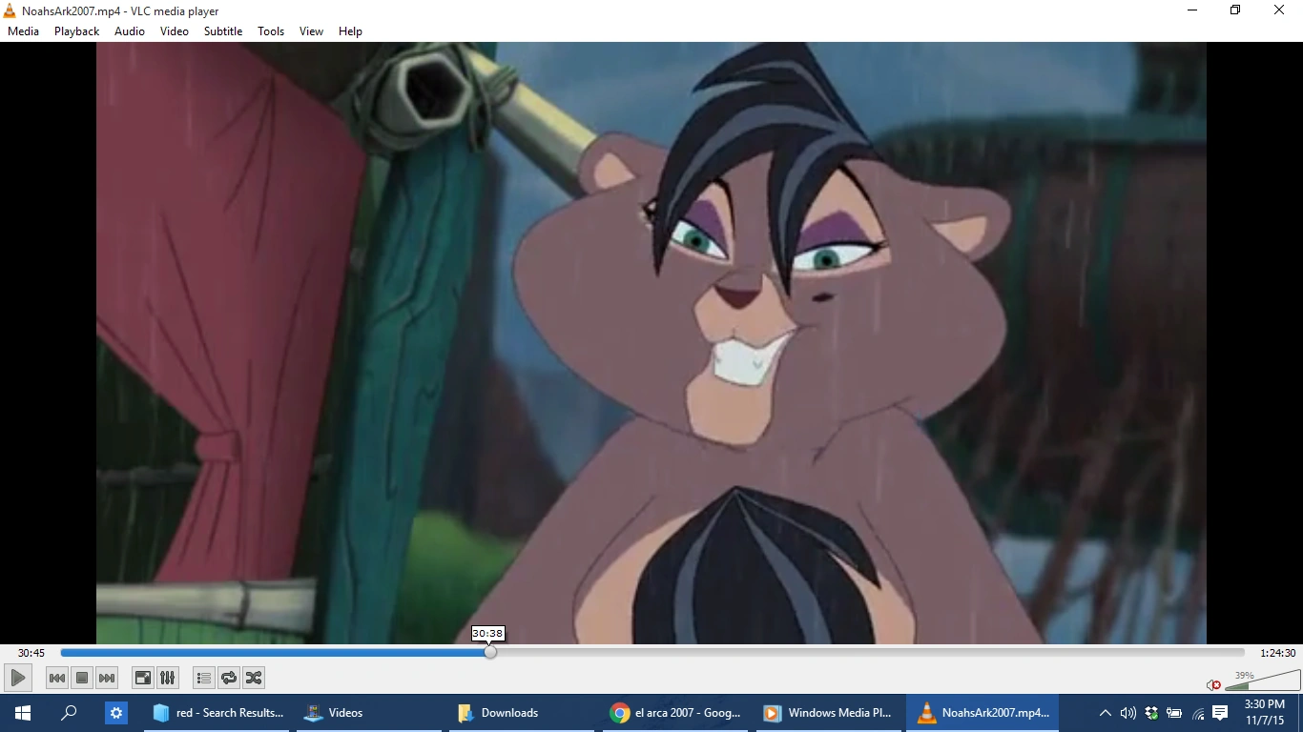Open the Audio menu
1303x732 pixels.
(130, 31)
